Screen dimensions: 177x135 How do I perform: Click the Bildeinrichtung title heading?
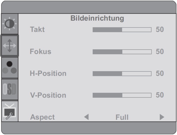coord(97,18)
